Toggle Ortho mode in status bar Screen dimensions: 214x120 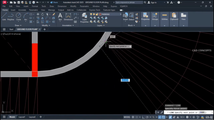pyautogui.click(x=143, y=117)
